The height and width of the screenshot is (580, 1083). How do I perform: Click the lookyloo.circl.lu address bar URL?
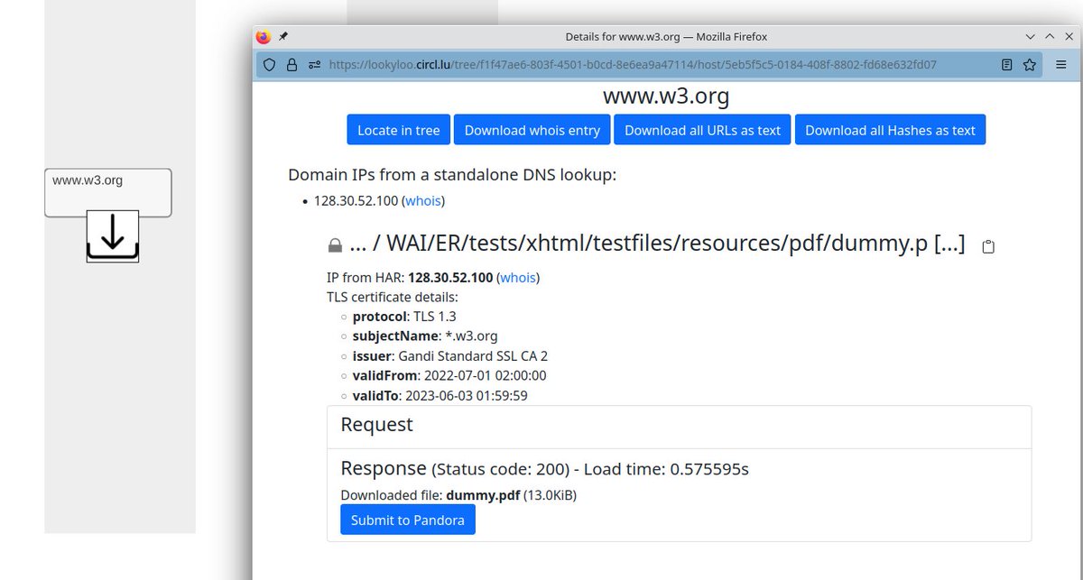pos(633,65)
